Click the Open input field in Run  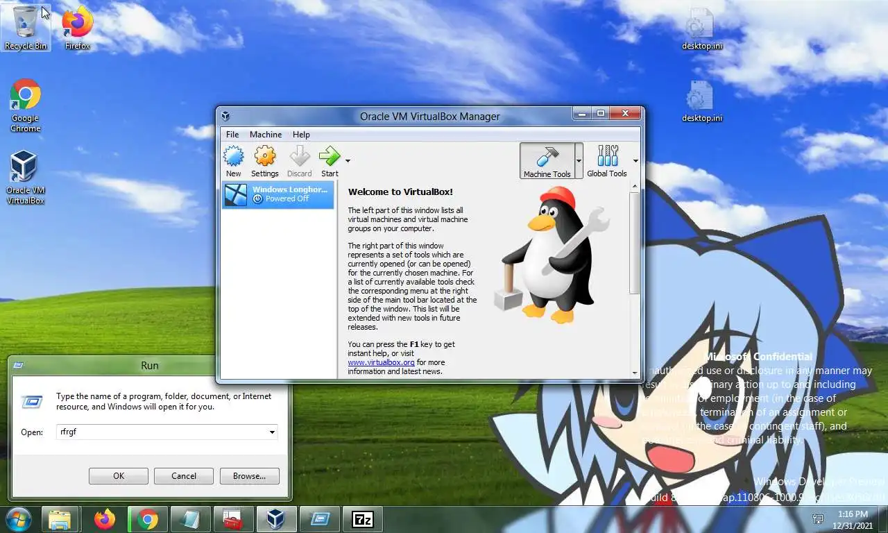coord(162,432)
